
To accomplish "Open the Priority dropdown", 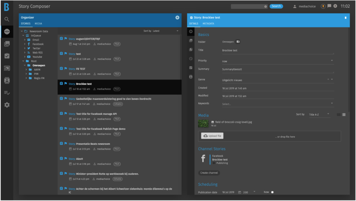I will point(278,61).
